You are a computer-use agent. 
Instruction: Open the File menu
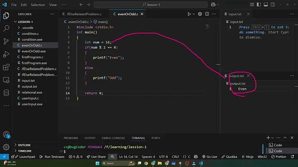pos(14,5)
